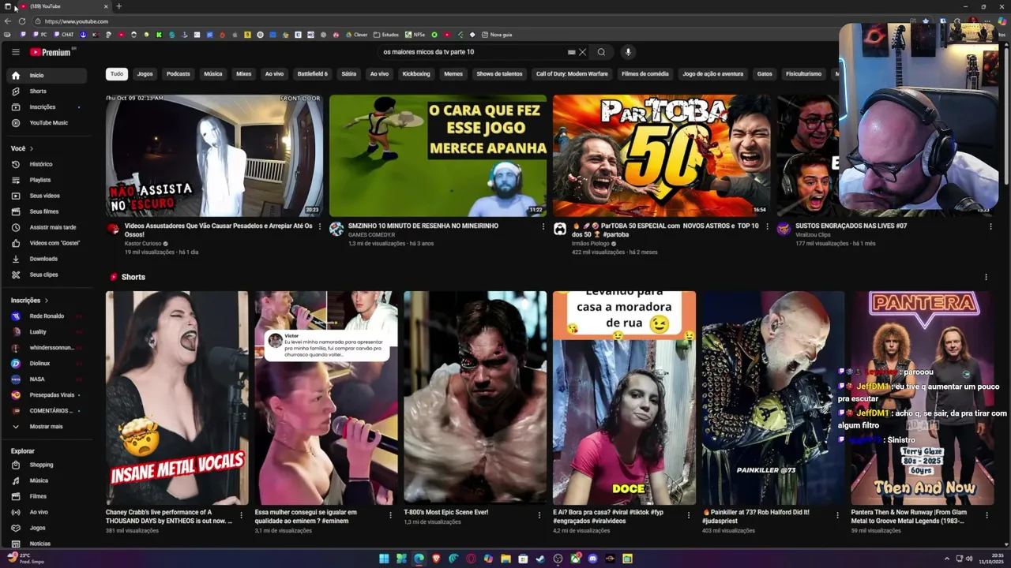This screenshot has width=1011, height=568.
Task: Open the Diolinux channel subscription
Action: (47, 364)
